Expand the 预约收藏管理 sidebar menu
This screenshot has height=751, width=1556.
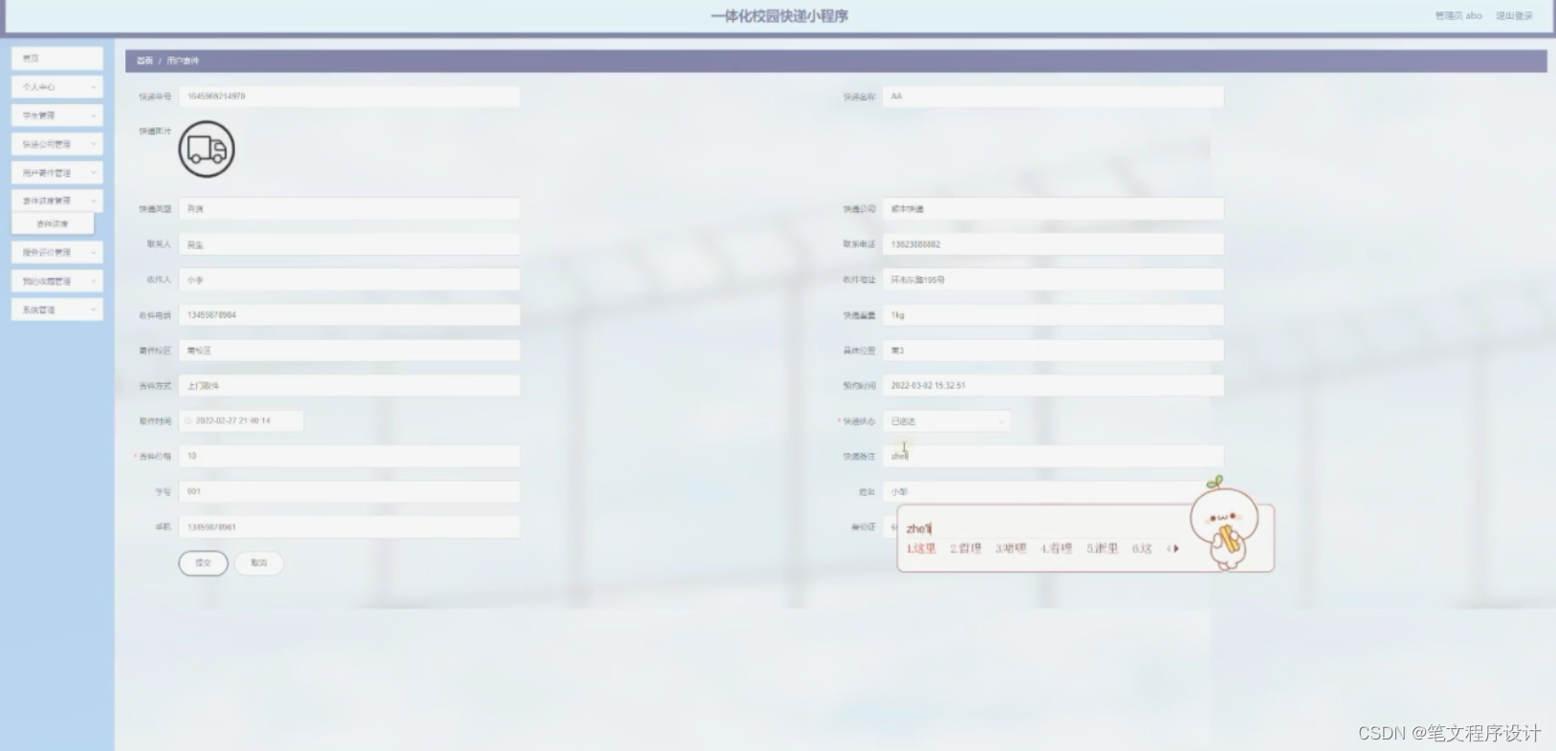(x=57, y=281)
